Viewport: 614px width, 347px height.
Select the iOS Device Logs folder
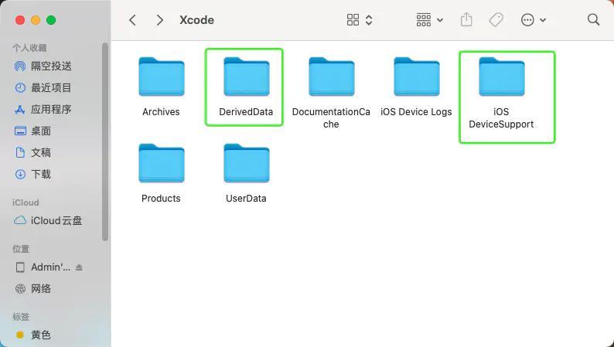[416, 77]
